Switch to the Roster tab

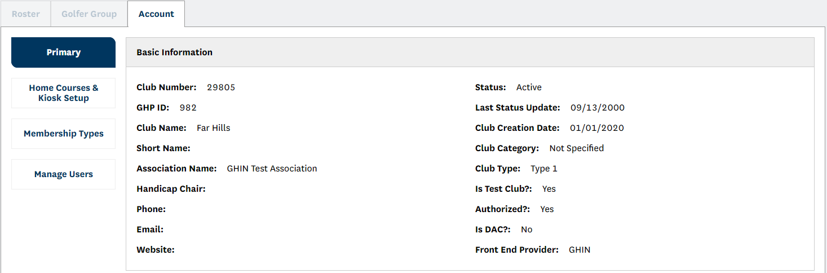click(25, 14)
